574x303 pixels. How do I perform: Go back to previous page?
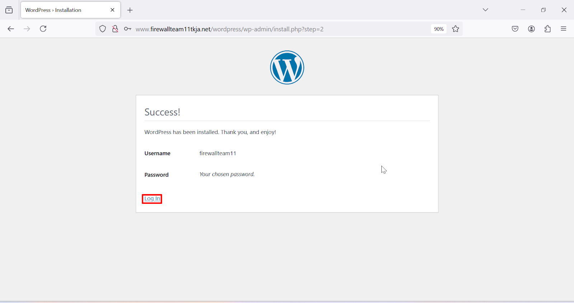[11, 29]
